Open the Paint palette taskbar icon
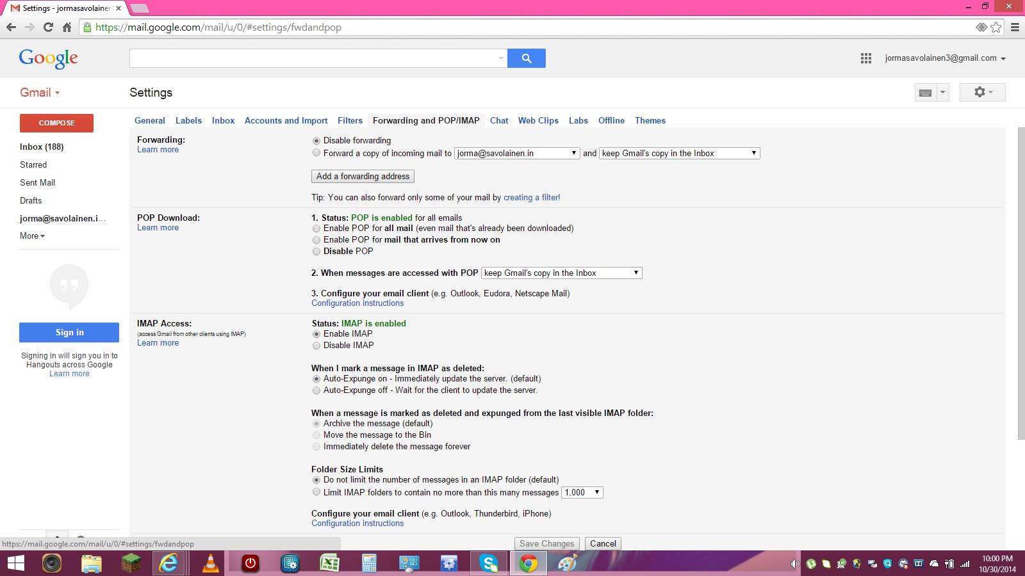This screenshot has height=576, width=1025. [x=568, y=563]
